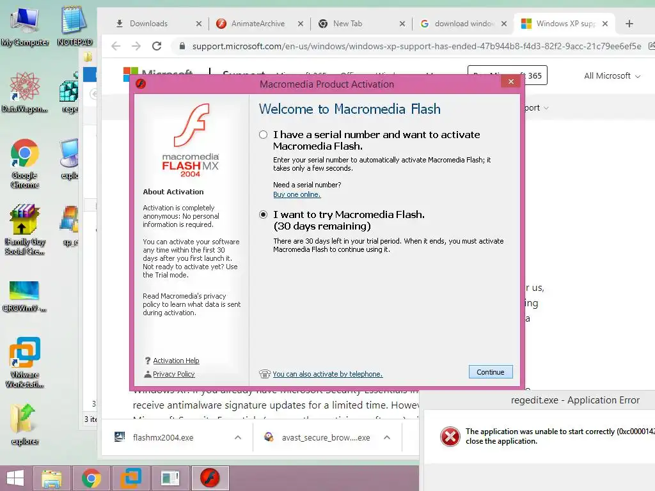The width and height of the screenshot is (655, 491).
Task: Reload the page in Chrome
Action: coord(157,46)
